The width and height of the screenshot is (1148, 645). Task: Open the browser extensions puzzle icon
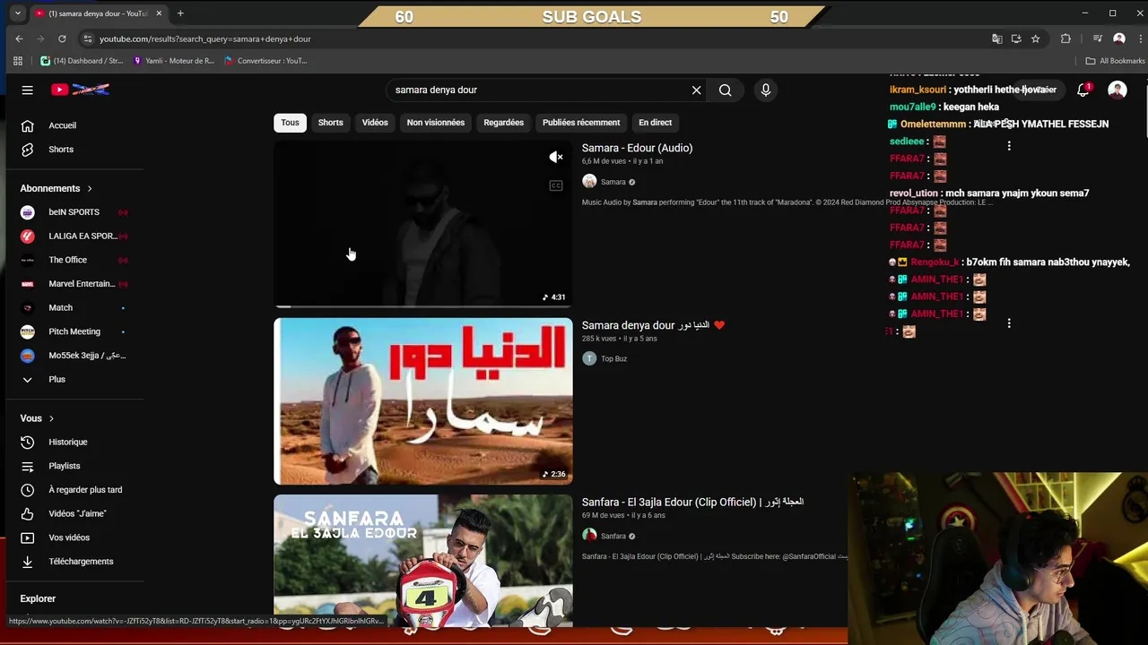1065,39
